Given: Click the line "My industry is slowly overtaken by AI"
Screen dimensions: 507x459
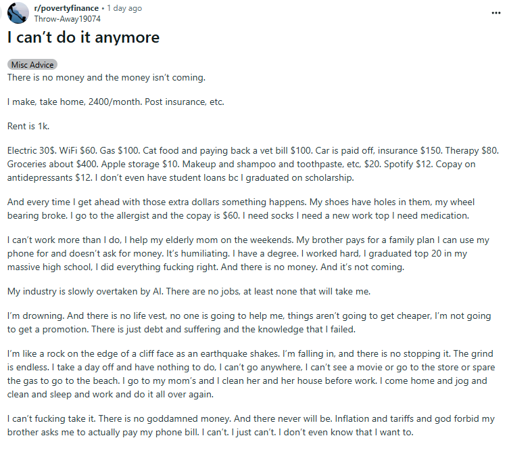Looking at the screenshot, I should click(189, 292).
